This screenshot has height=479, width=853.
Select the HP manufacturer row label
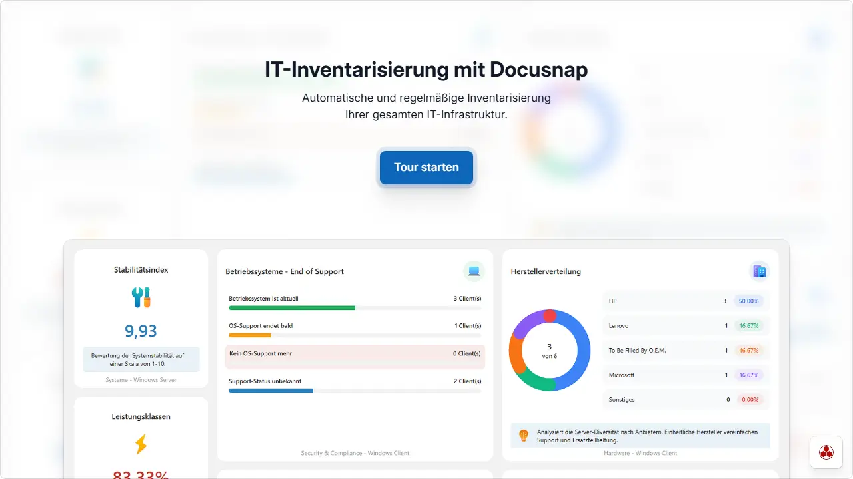click(x=613, y=301)
